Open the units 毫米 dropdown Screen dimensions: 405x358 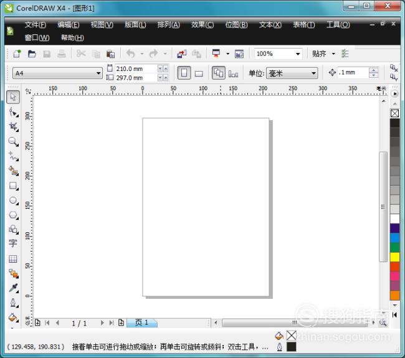tap(313, 73)
